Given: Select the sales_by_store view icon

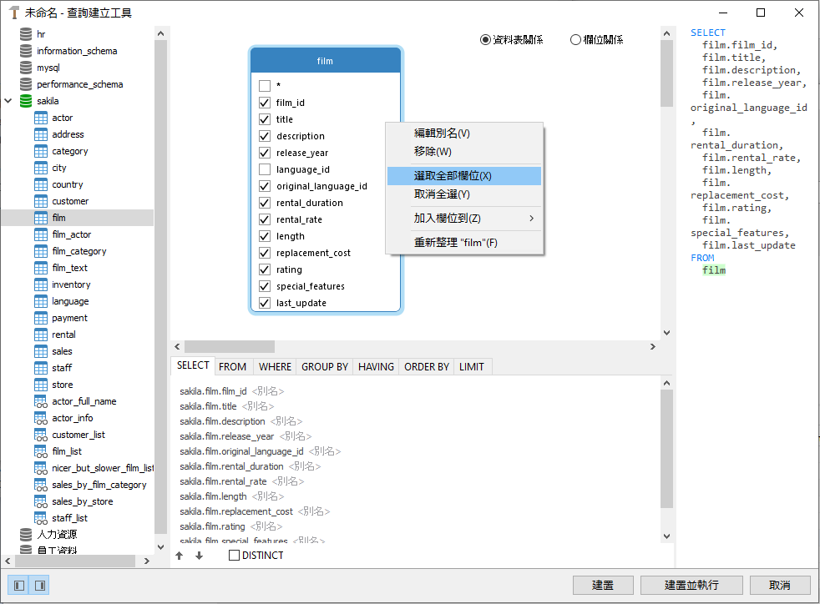Looking at the screenshot, I should tap(41, 501).
